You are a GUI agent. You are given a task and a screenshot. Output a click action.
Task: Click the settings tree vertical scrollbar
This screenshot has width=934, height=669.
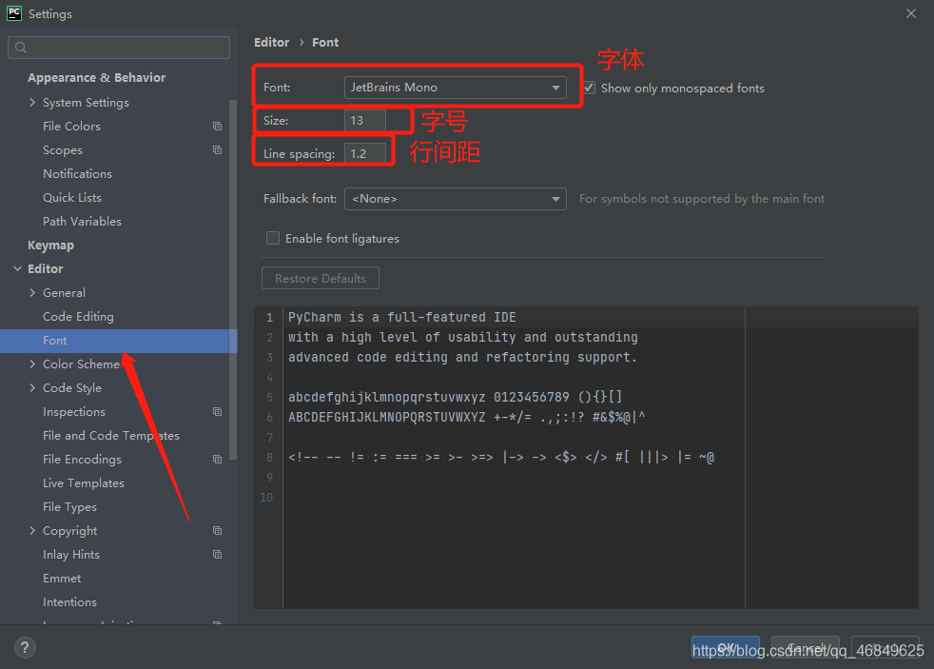tap(233, 280)
